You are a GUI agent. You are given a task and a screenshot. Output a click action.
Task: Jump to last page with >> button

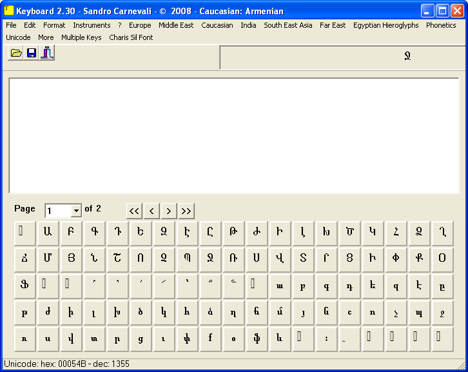(x=186, y=211)
